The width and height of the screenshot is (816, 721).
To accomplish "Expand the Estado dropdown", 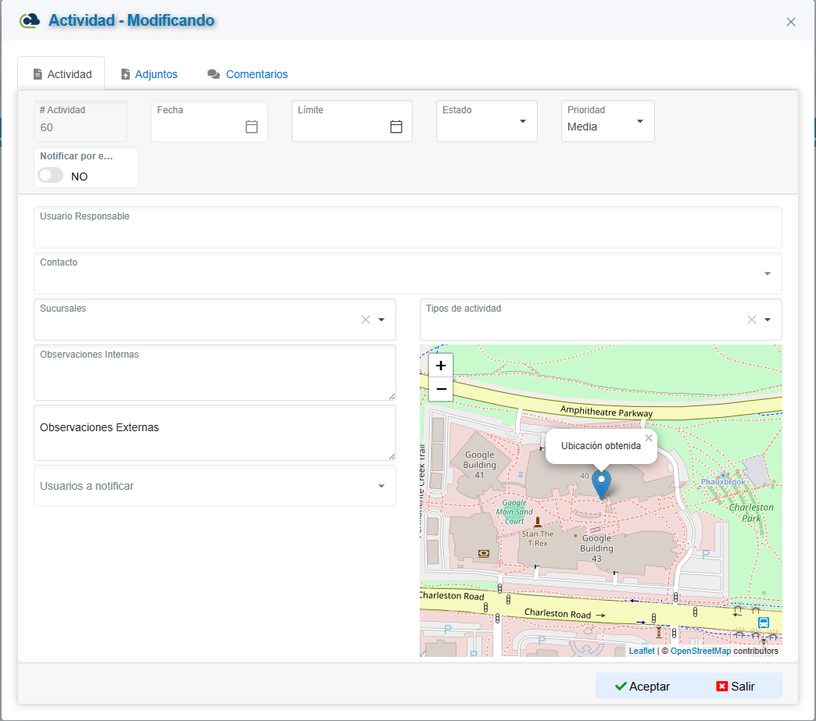I will 522,121.
